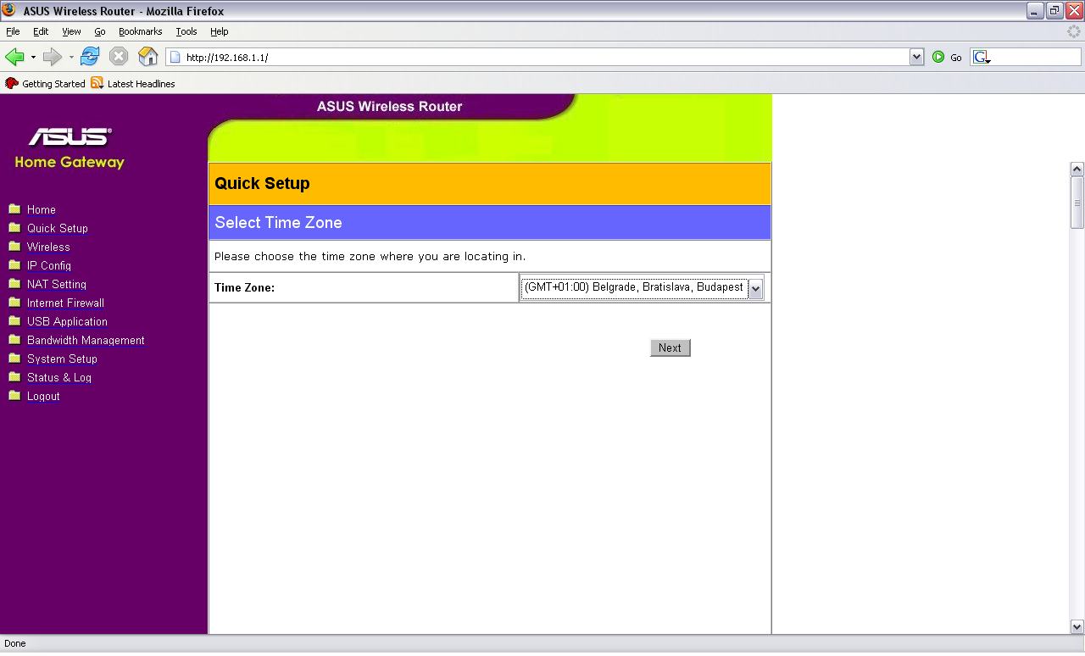
Task: Click the Stop loading icon
Action: click(119, 57)
